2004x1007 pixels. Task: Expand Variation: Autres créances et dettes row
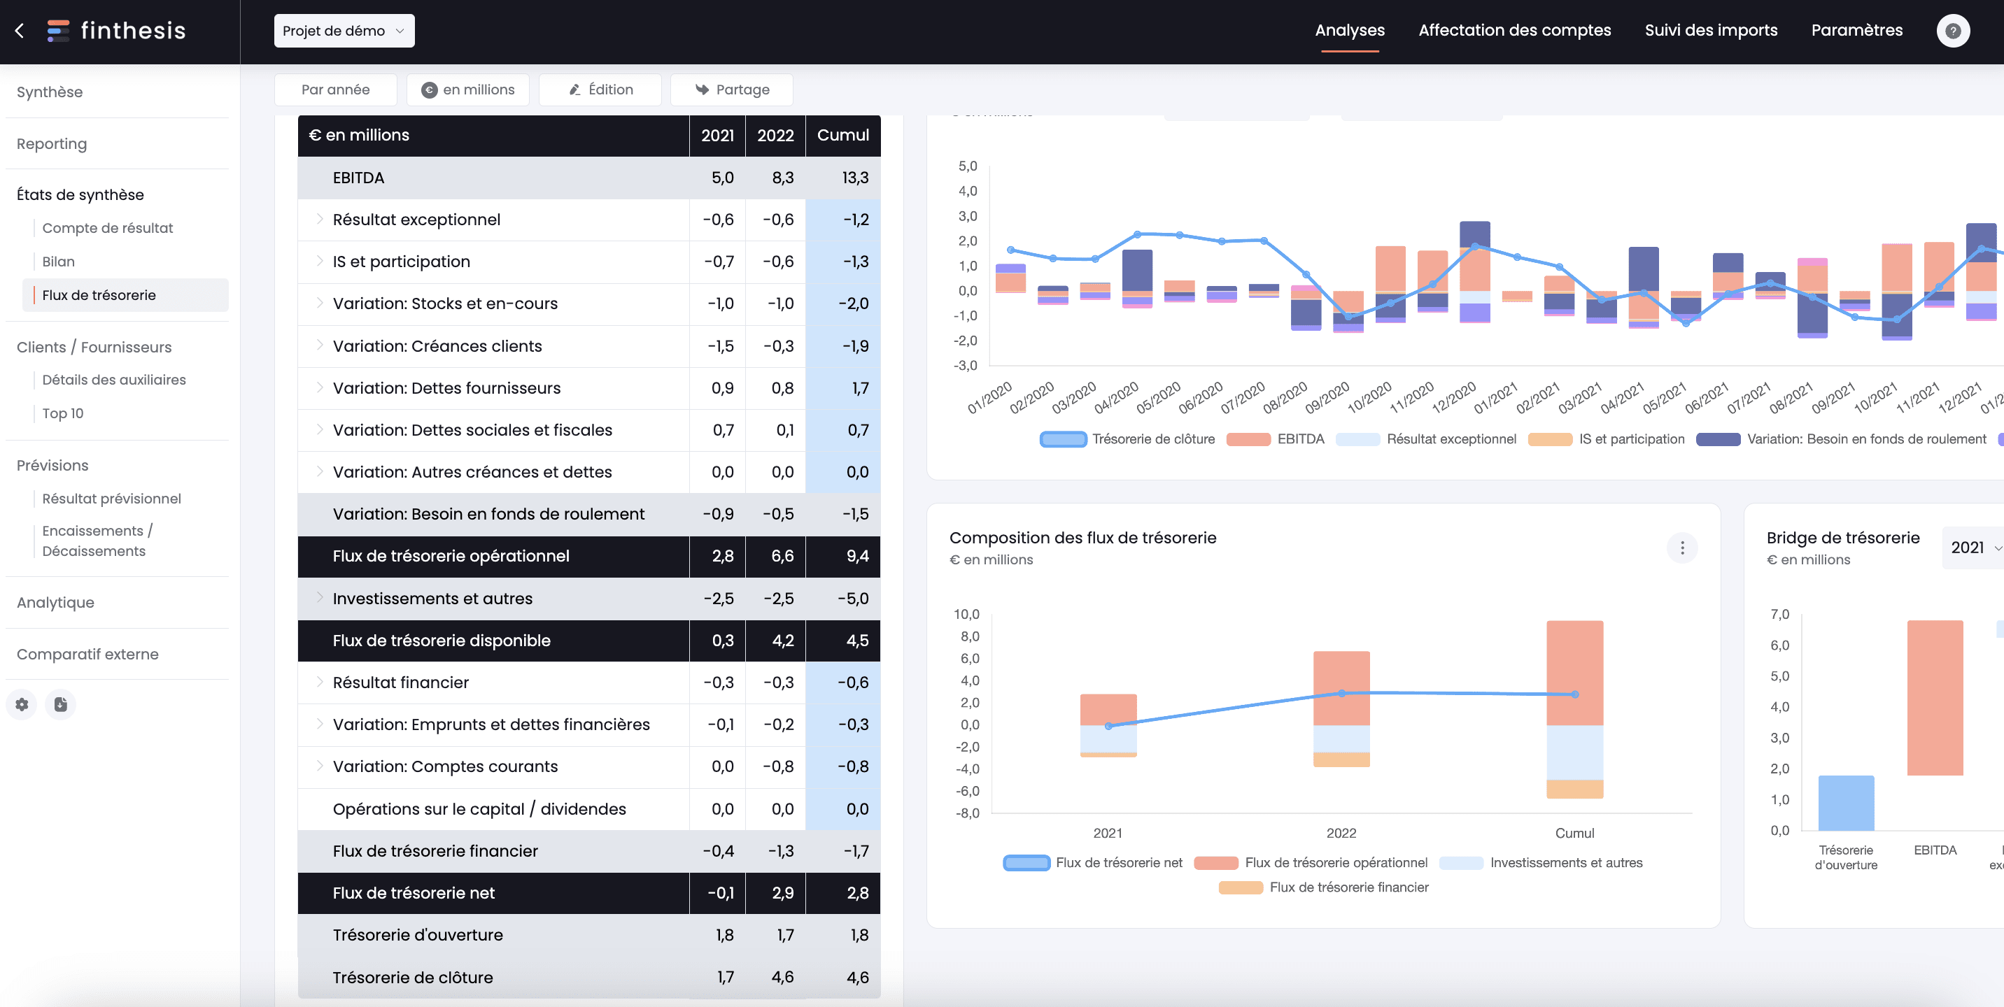click(x=320, y=471)
